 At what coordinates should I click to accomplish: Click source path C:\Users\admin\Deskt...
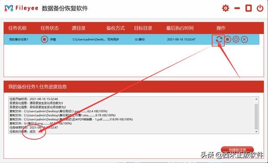[x=89, y=39]
